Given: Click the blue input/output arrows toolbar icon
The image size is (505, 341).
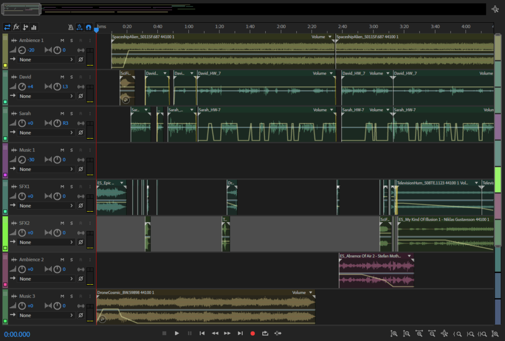Looking at the screenshot, I should pyautogui.click(x=7, y=28).
